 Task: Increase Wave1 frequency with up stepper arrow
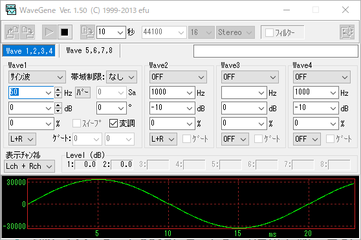58,90
